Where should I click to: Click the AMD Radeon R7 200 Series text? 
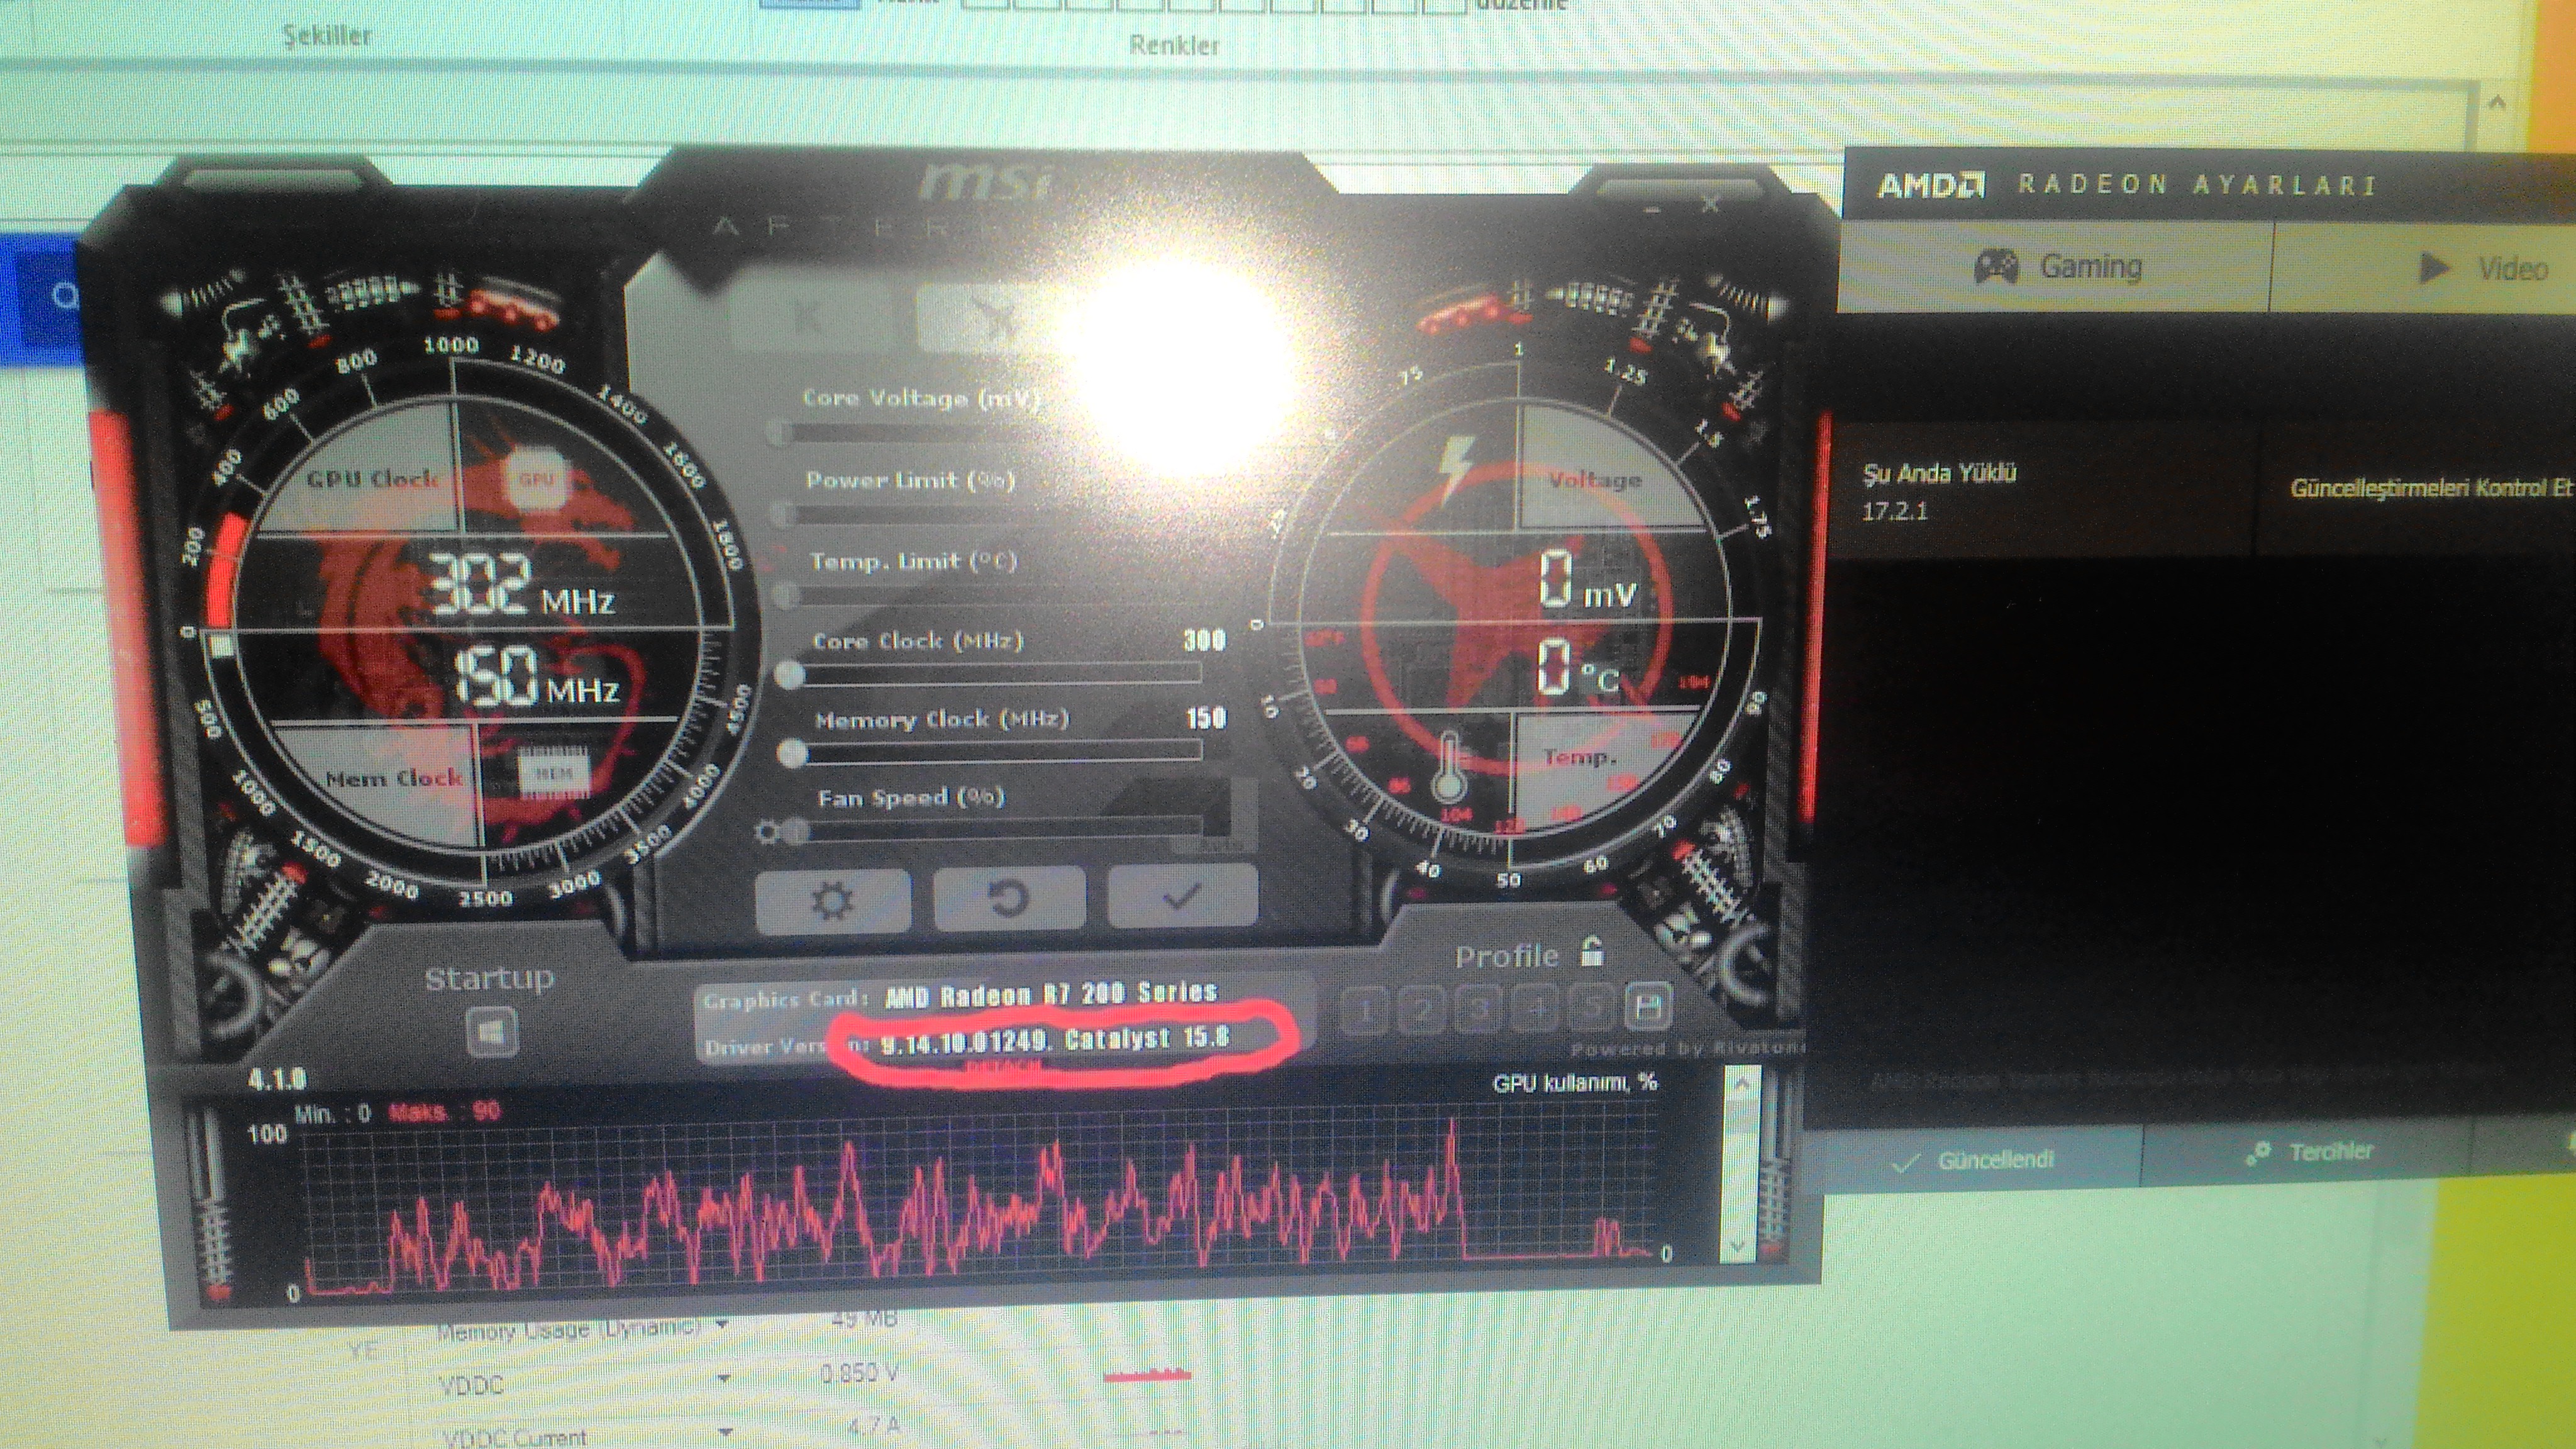tap(1051, 994)
